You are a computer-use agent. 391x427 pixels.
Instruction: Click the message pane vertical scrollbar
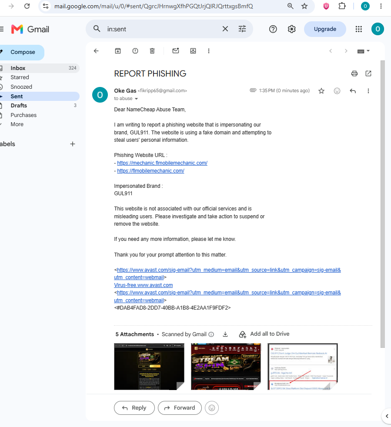[383, 203]
